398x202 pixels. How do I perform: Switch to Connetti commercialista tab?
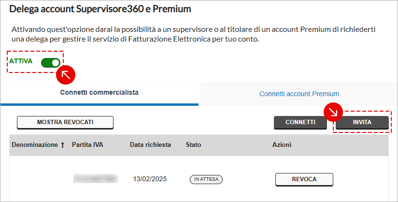[x=99, y=92]
